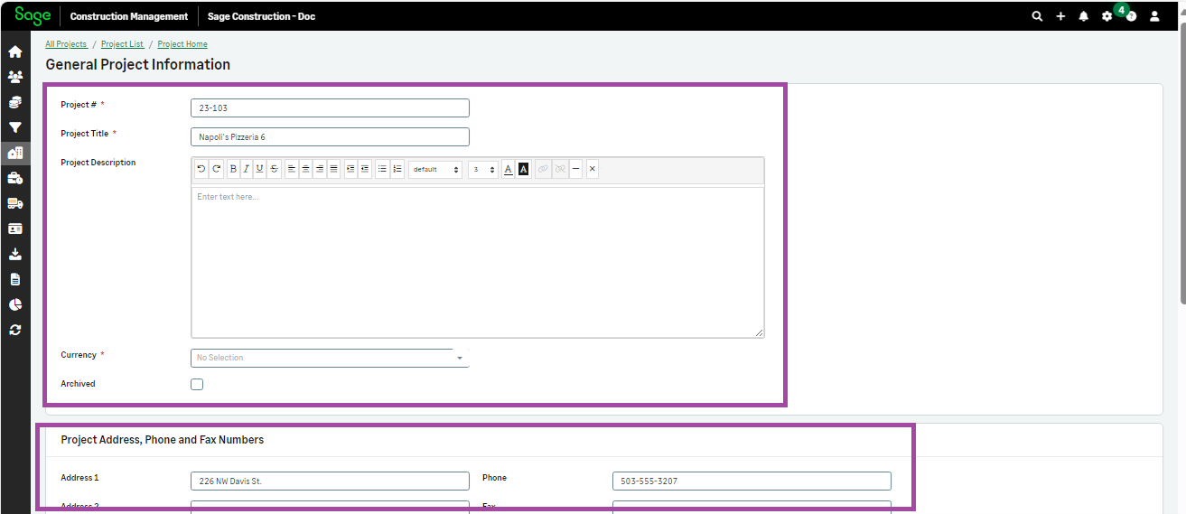
Task: Open the funnel filter sidebar icon
Action: [x=14, y=128]
